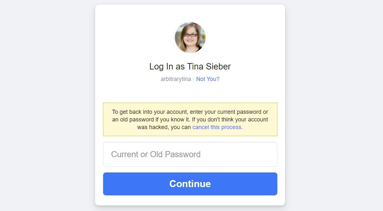The width and height of the screenshot is (383, 211).
Task: Follow the "cancel this process" link
Action: click(x=217, y=127)
